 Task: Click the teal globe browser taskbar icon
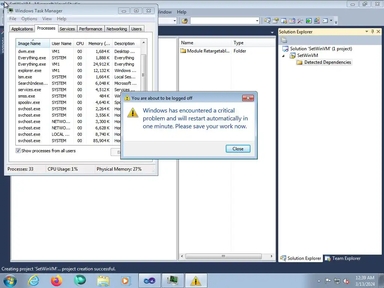pyautogui.click(x=80, y=280)
